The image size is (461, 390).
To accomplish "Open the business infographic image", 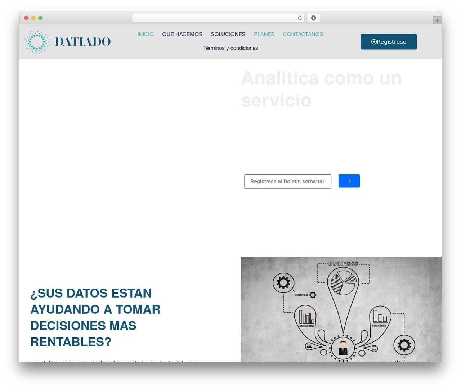I will point(341,309).
